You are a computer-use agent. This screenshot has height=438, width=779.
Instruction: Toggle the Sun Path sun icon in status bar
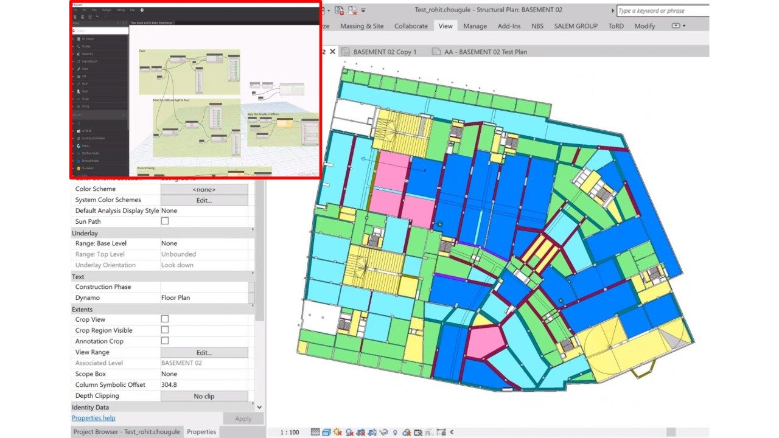(337, 433)
